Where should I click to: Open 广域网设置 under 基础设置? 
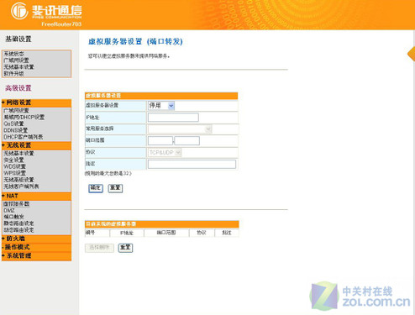[x=16, y=60]
